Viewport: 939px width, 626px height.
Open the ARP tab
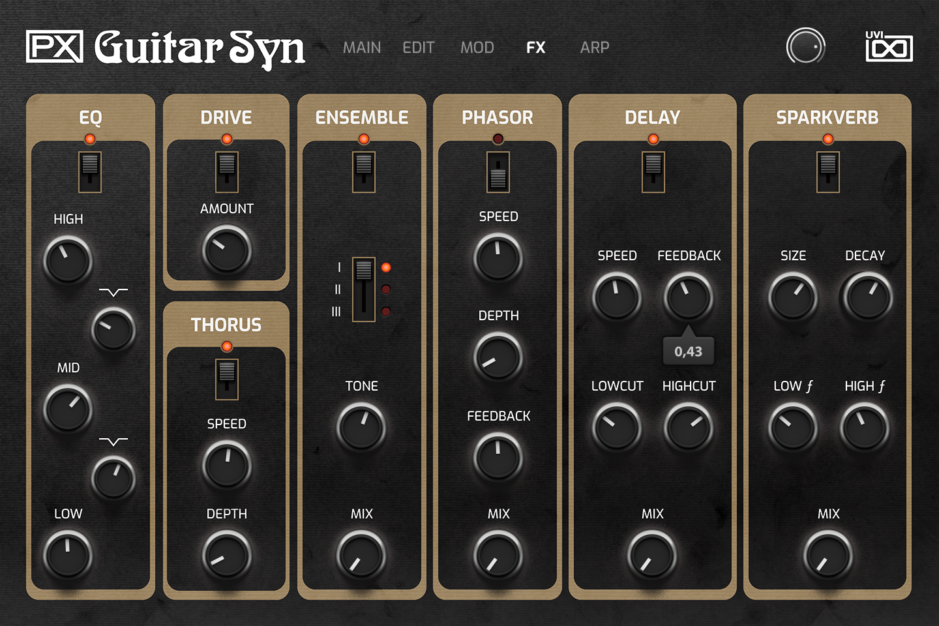(x=595, y=48)
